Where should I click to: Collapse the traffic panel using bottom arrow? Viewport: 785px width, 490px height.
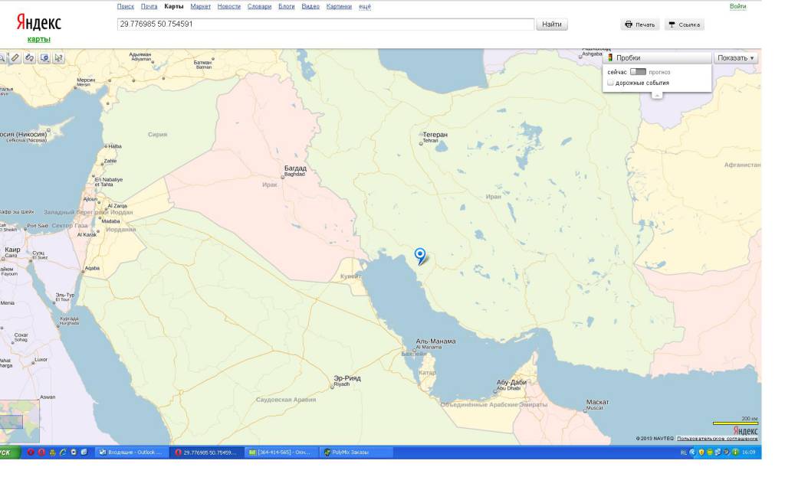(657, 95)
